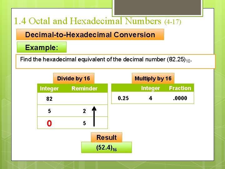Click the slide title '1.4 Octal and Hexadecimal Numbers'
This screenshot has width=225, height=169.
(88, 21)
